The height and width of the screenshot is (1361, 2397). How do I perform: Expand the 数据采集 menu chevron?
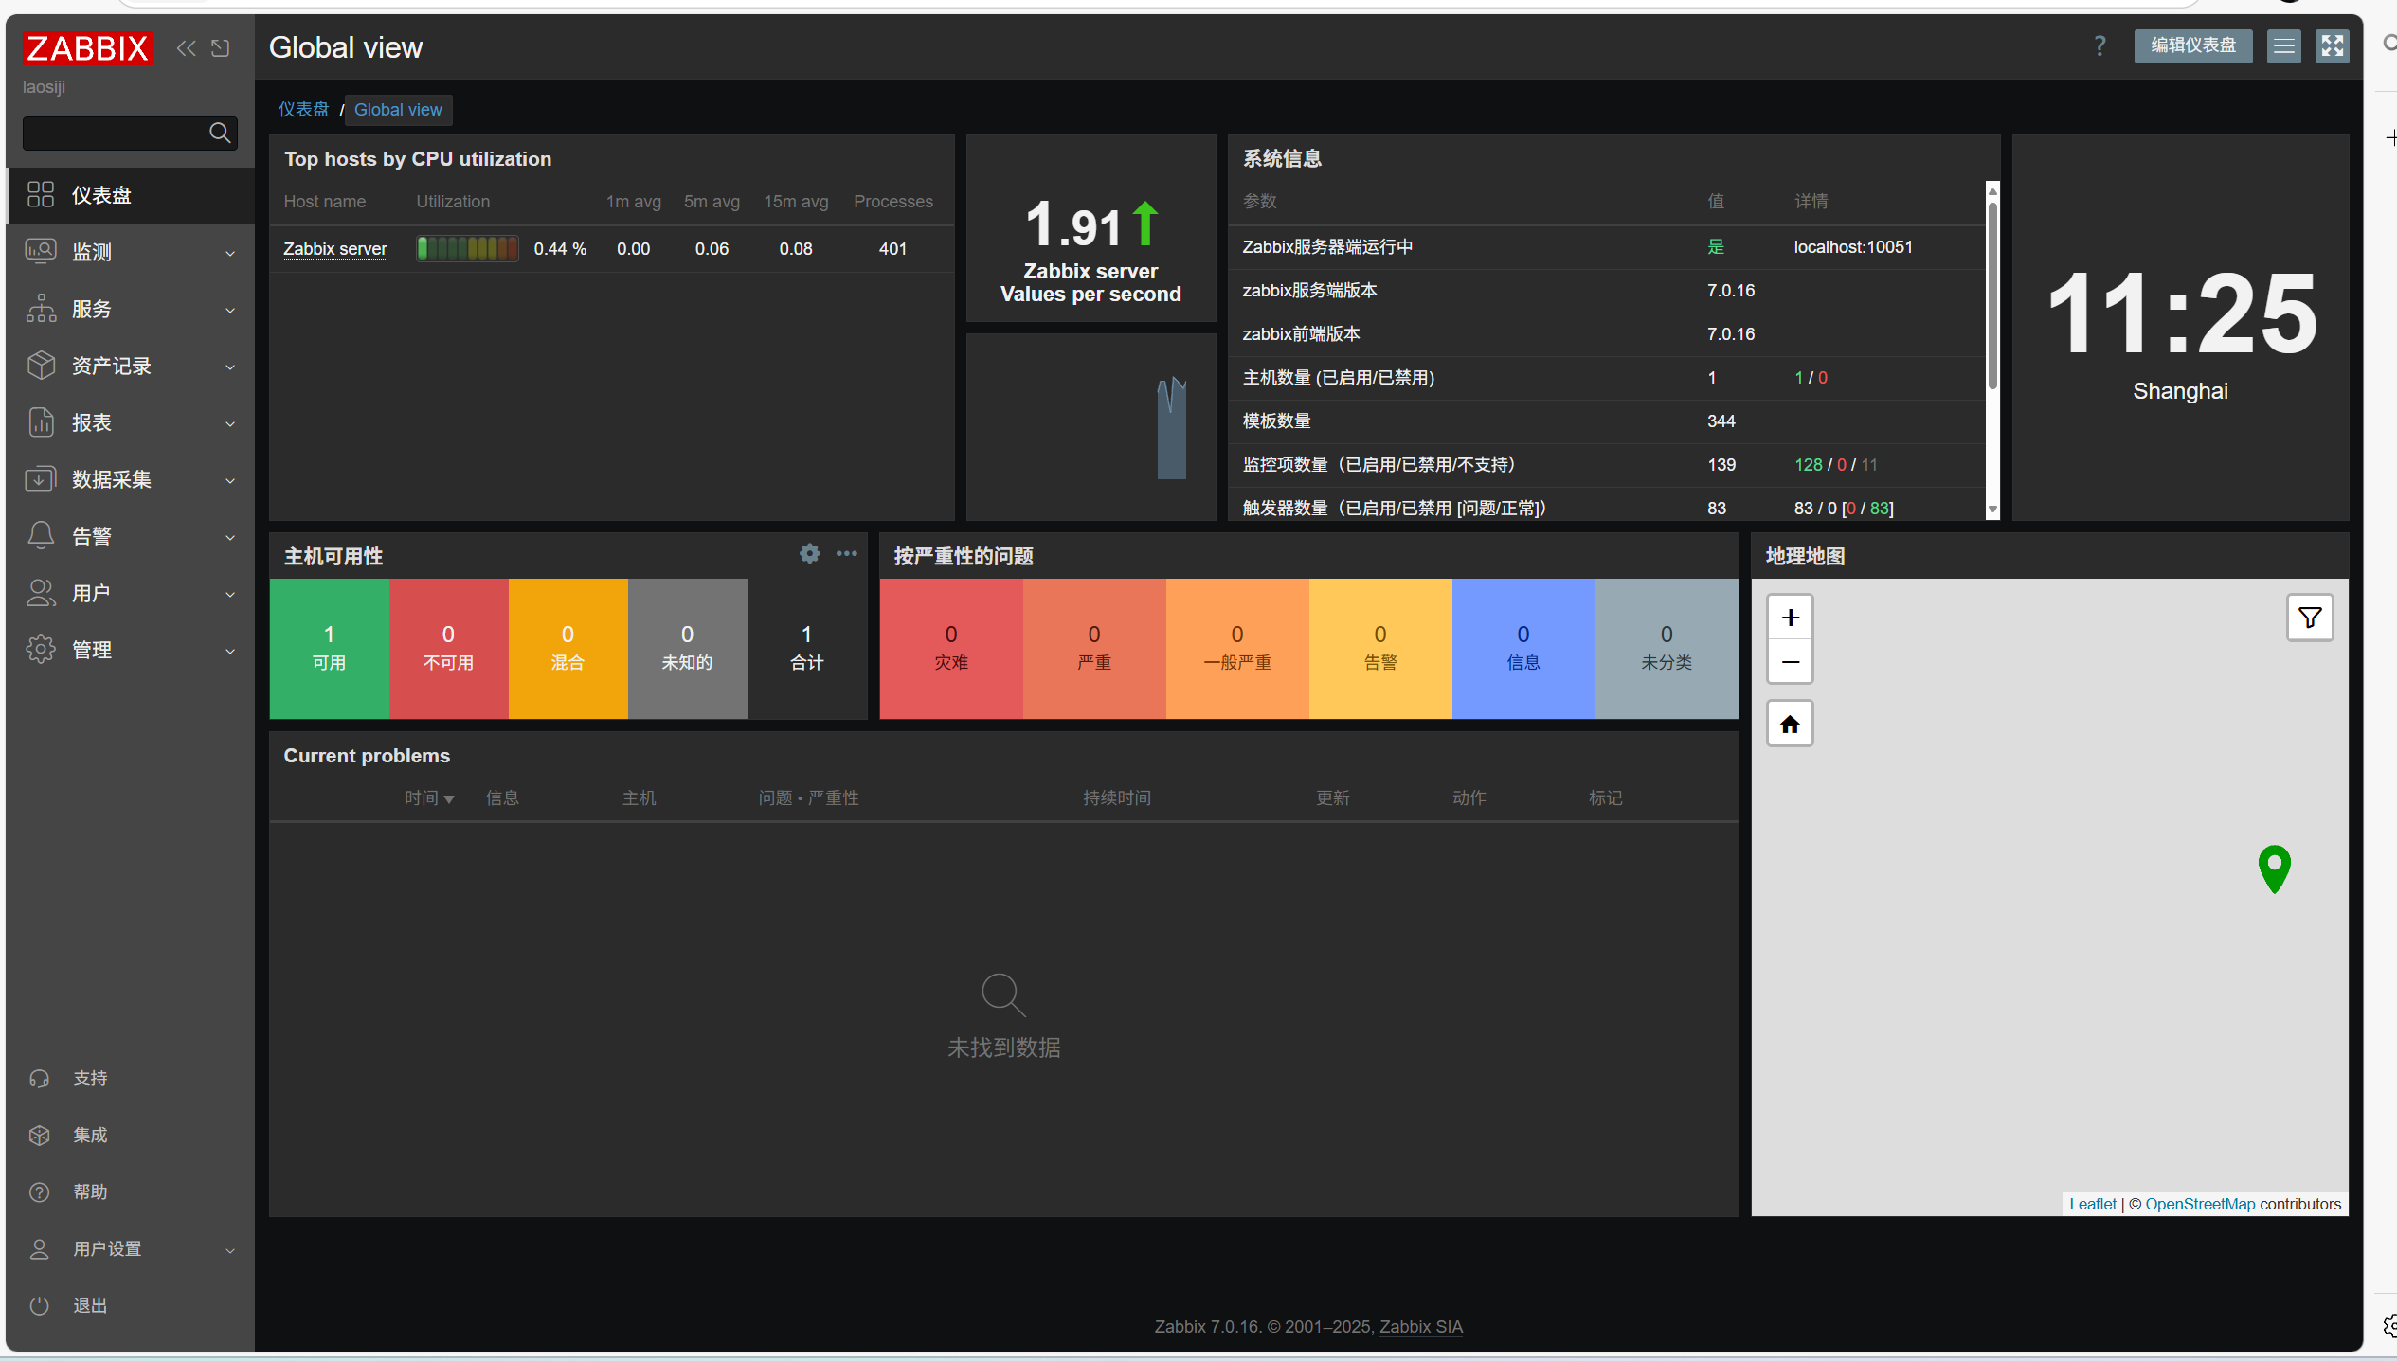(x=230, y=480)
